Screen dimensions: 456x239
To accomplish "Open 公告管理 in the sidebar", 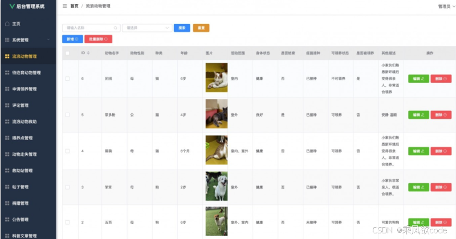I will point(28,219).
